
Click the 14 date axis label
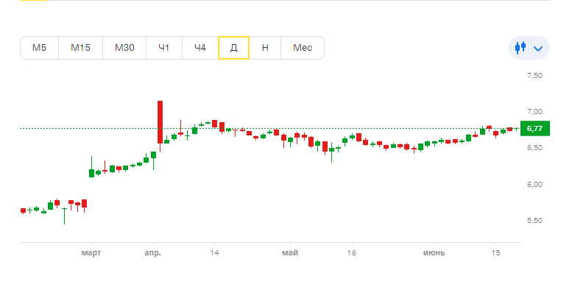(x=214, y=252)
